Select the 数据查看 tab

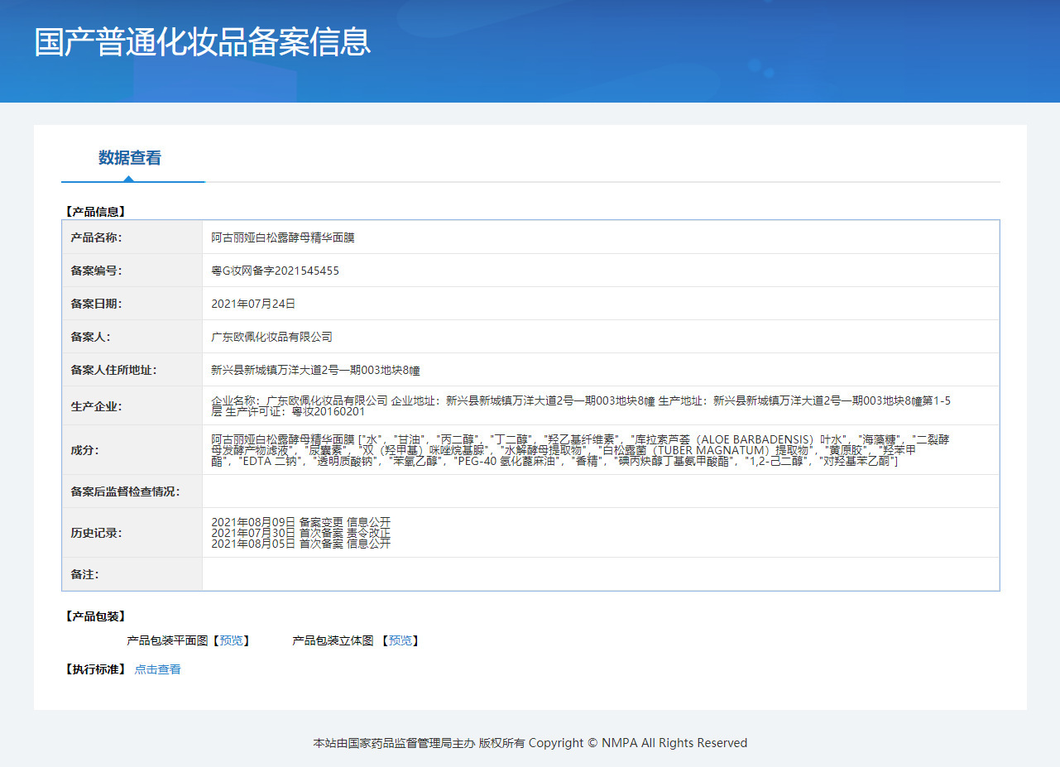(130, 158)
